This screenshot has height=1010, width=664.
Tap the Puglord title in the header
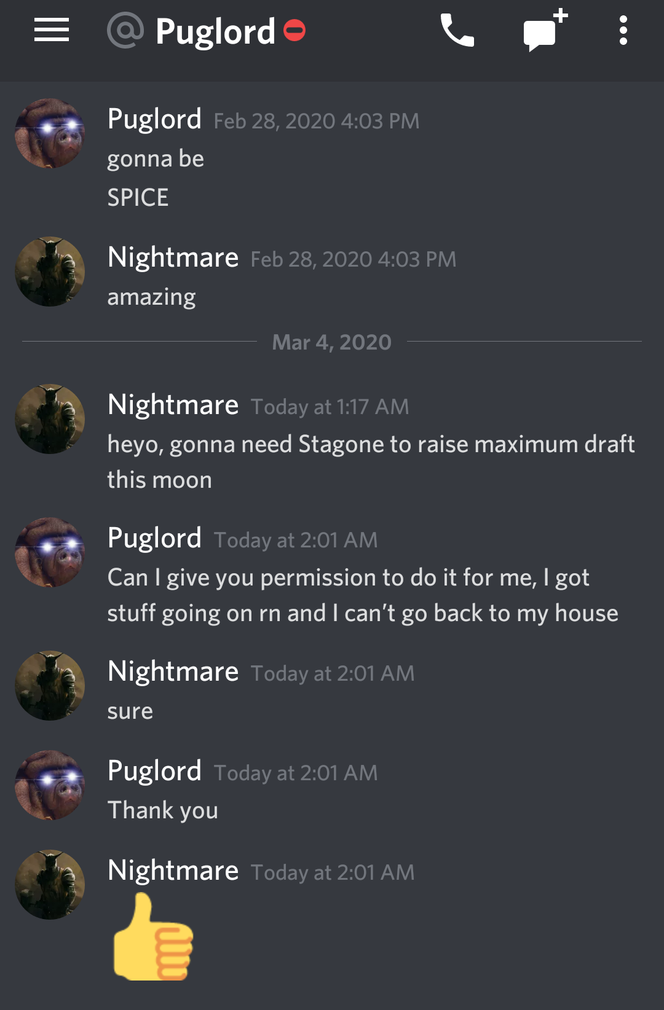coord(215,31)
